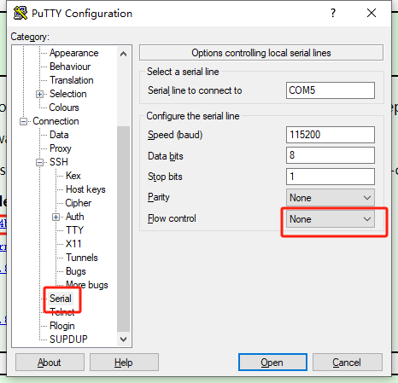398x383 pixels.
Task: Select the Serial category
Action: pos(61,299)
